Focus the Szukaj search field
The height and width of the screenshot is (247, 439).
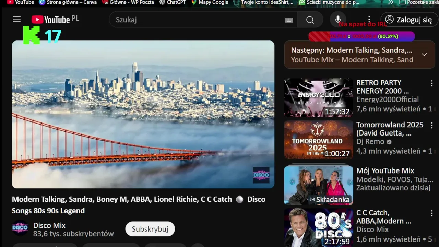tap(203, 20)
